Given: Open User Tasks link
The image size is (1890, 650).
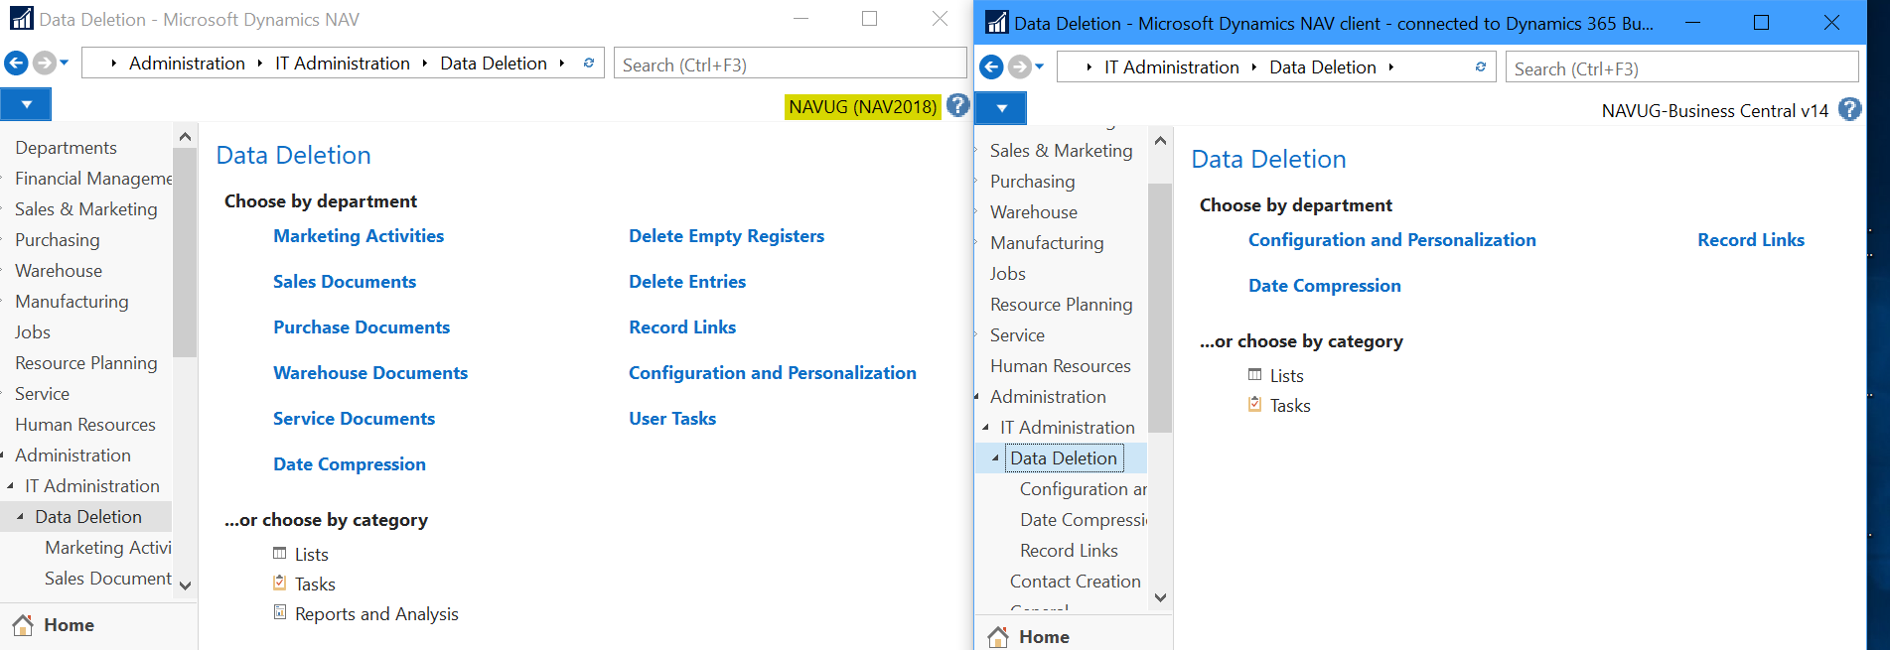Looking at the screenshot, I should click(x=672, y=419).
